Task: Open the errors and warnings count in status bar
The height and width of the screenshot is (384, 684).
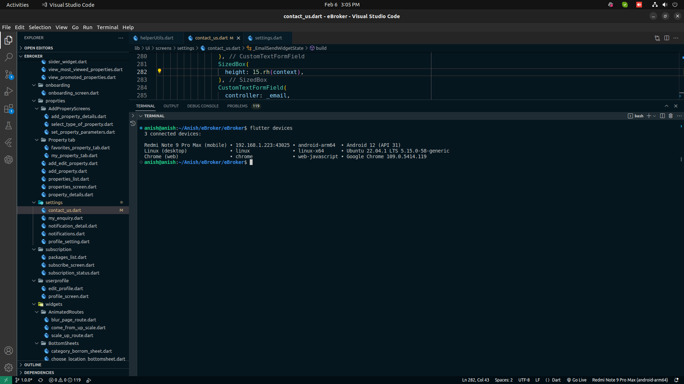Action: point(65,380)
